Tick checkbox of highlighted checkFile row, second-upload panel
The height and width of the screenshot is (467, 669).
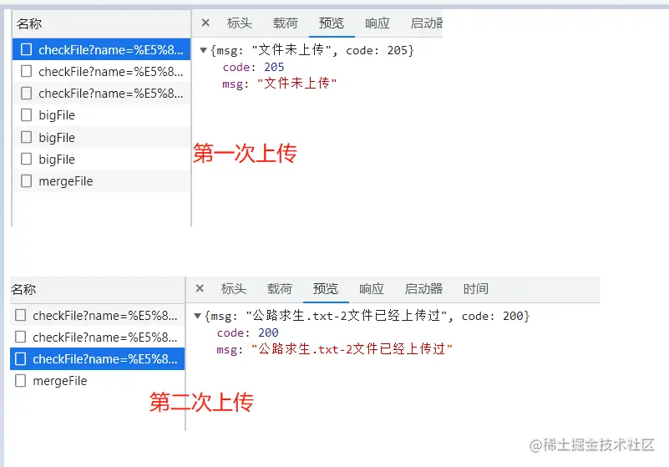tap(21, 359)
